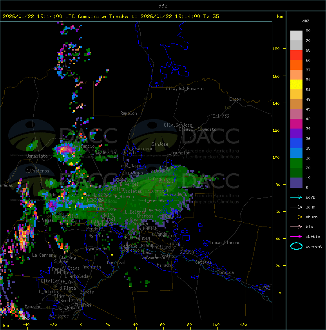Click the C_Chilenos map label
This screenshot has width=326, height=330.
coord(37,171)
